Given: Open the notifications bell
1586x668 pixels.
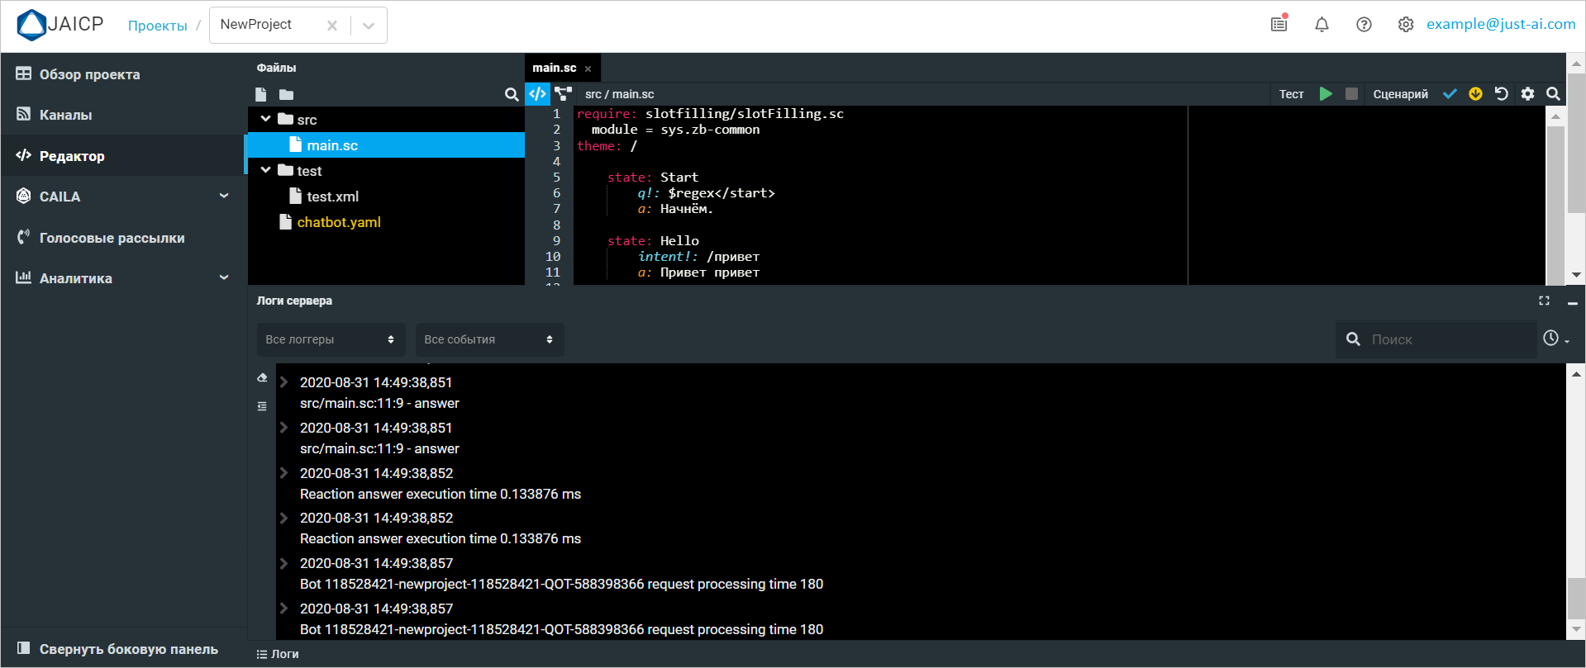Looking at the screenshot, I should pyautogui.click(x=1322, y=25).
